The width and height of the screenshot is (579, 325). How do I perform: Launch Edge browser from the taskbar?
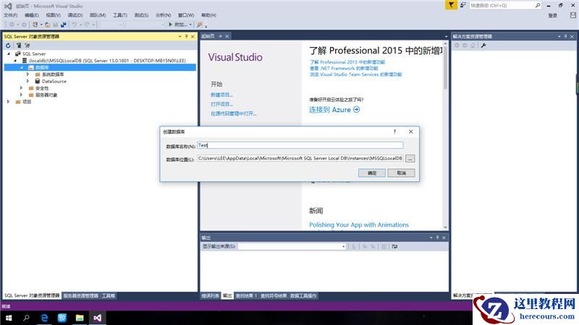44,318
